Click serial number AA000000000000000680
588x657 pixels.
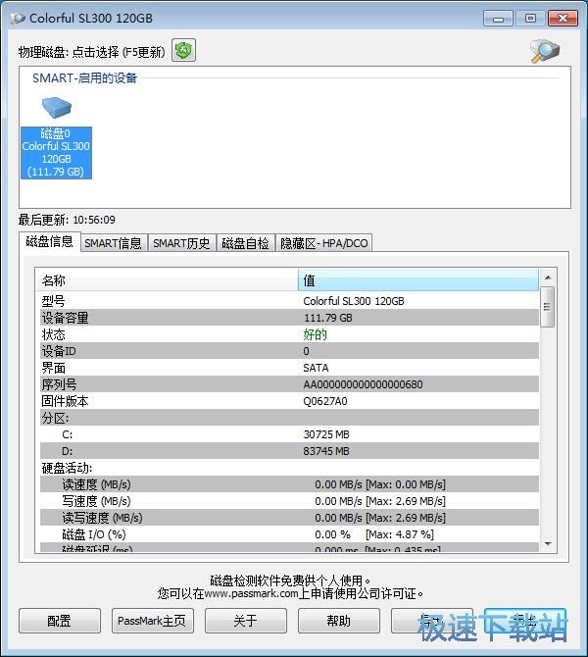coord(364,384)
